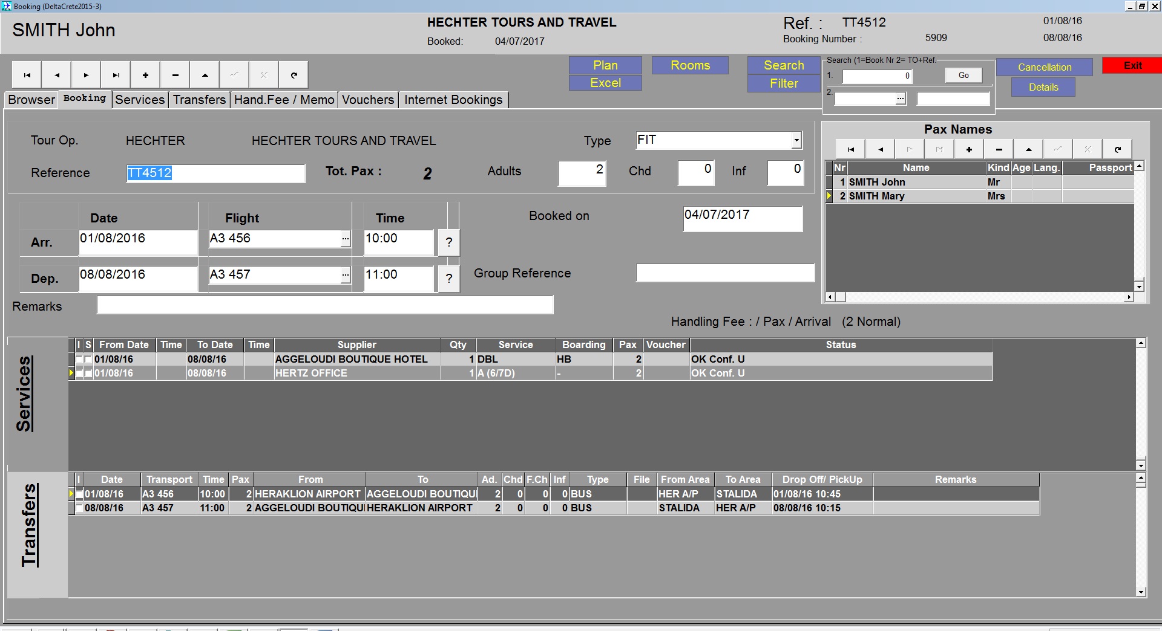Tick the I checkbox for AGGELOUDI BOUTIQUE HOTEL service
Screen dimensions: 1162x631
79,360
